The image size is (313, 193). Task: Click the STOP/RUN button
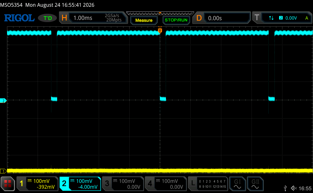[x=176, y=20]
